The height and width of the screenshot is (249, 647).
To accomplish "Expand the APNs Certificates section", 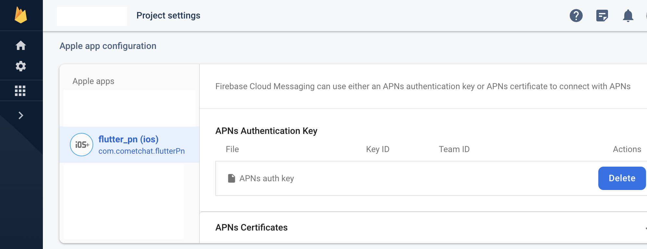I will (251, 228).
